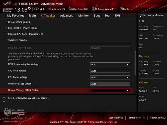This screenshot has height=125, width=167.
Task: Select the Ai Tweaker tab
Action: (x=48, y=16)
